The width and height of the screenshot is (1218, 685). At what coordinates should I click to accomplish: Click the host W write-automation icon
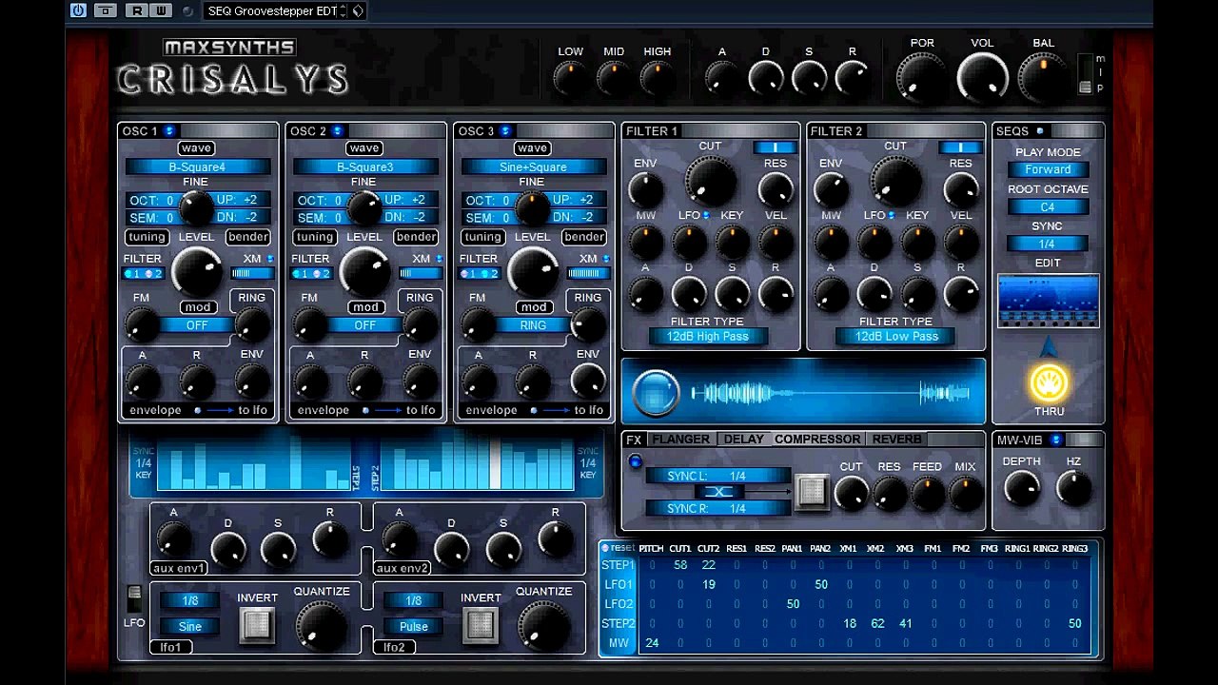(161, 10)
